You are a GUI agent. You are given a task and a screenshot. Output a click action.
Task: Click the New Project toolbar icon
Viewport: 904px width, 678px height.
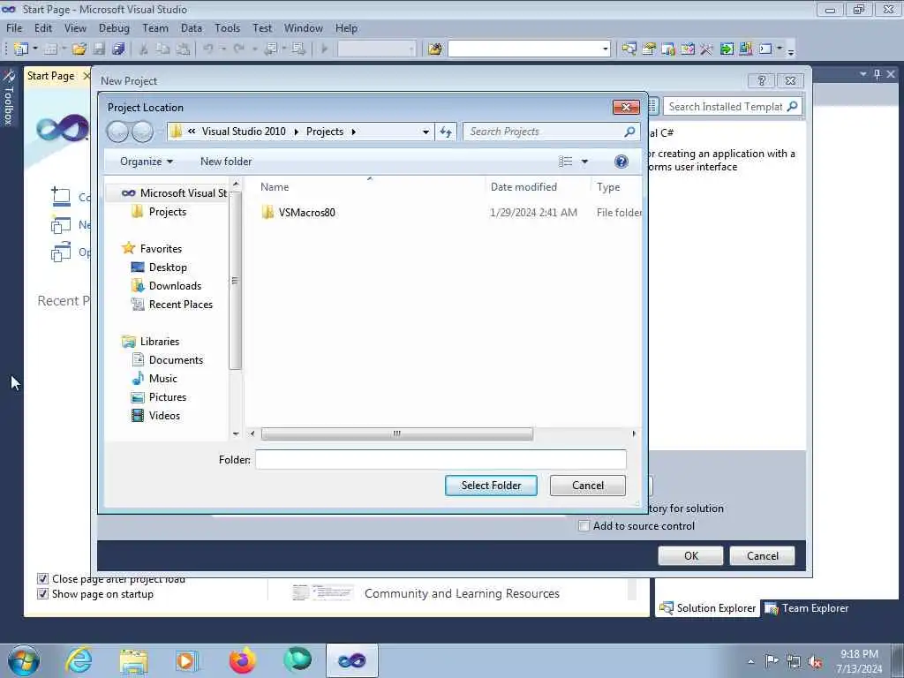(x=21, y=49)
